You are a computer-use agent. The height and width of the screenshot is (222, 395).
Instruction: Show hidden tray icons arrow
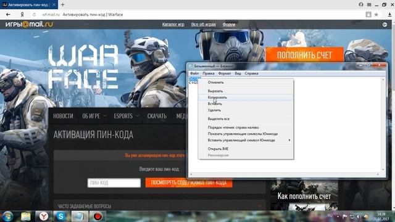tap(338, 216)
